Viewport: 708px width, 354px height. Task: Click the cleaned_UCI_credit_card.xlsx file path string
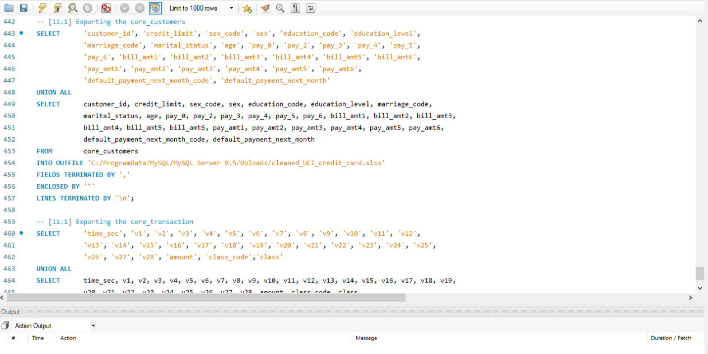click(236, 163)
